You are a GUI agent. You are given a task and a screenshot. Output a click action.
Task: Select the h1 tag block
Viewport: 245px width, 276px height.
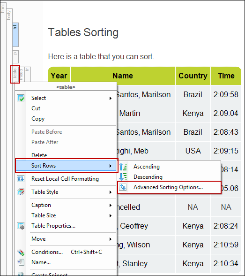[15, 35]
